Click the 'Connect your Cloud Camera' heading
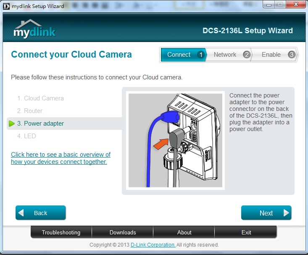 [71, 55]
